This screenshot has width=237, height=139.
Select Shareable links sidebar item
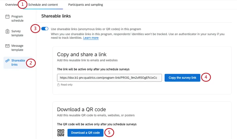18,63
